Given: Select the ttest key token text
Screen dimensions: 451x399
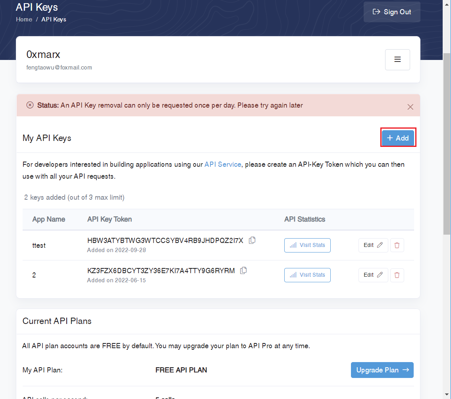Looking at the screenshot, I should 165,241.
